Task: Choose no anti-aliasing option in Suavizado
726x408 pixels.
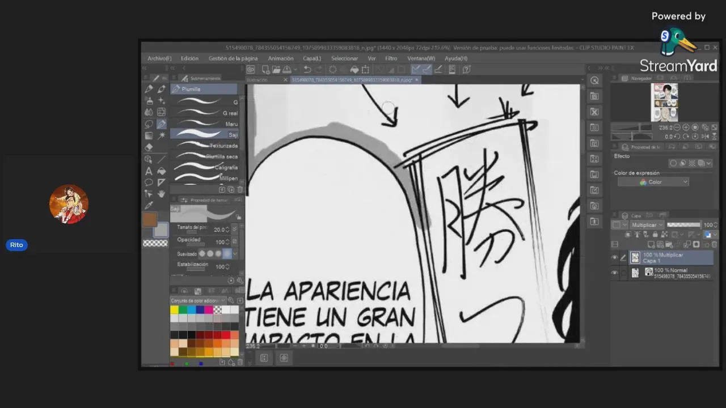Action: point(201,254)
